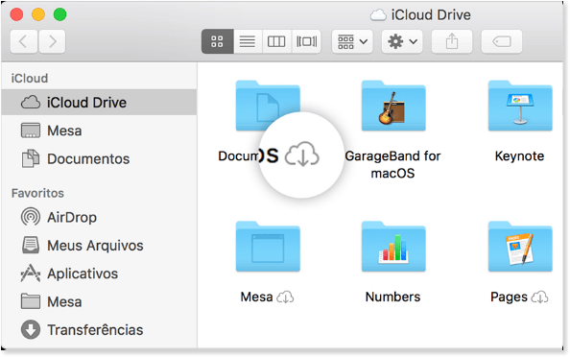This screenshot has width=570, height=357.
Task: Select the Numbers folder icon
Action: pos(393,247)
